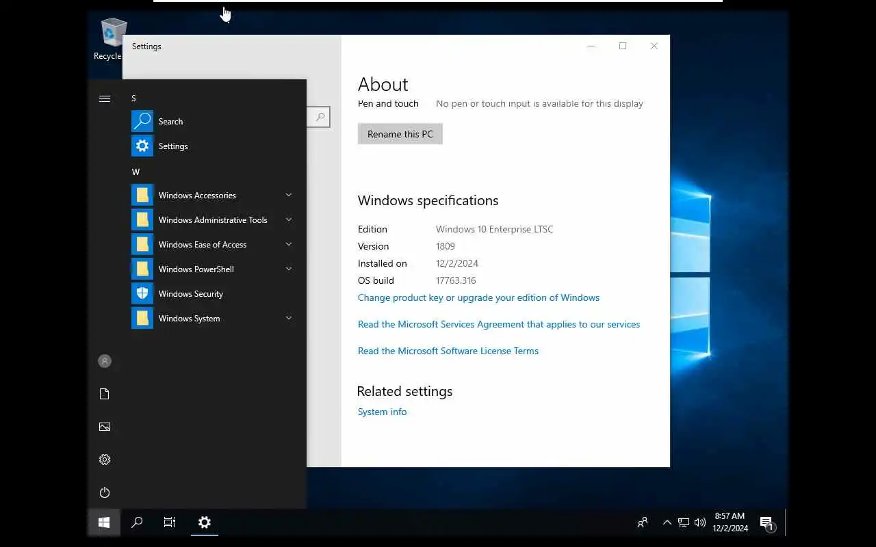Expand Windows Ease of Access chevron

289,244
